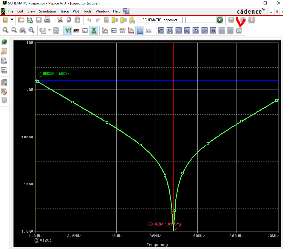Toggle the Mark Data Points button
Viewport: 283px width, 249px height.
pyautogui.click(x=131, y=30)
